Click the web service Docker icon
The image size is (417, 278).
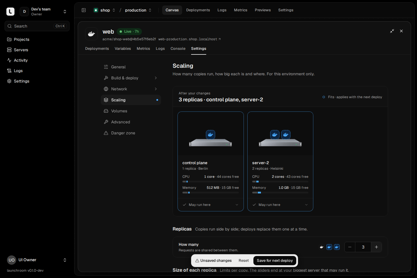[x=92, y=34]
